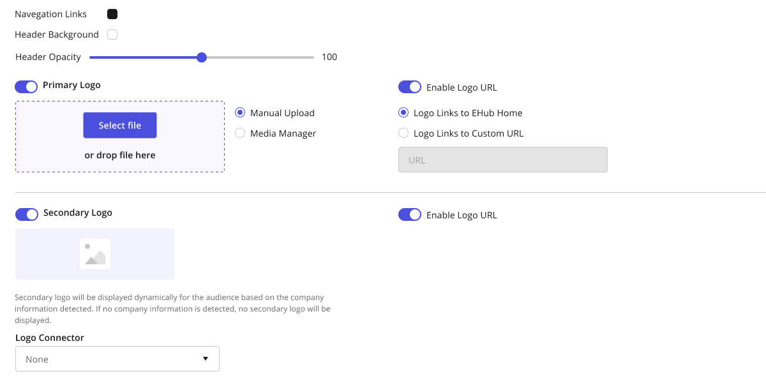Click the gray unfilled Header Opacity track
The height and width of the screenshot is (383, 766).
coord(262,57)
